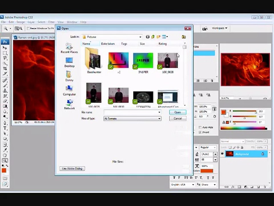This screenshot has height=206, width=274.
Task: Select the Hand tool
Action: point(5,155)
